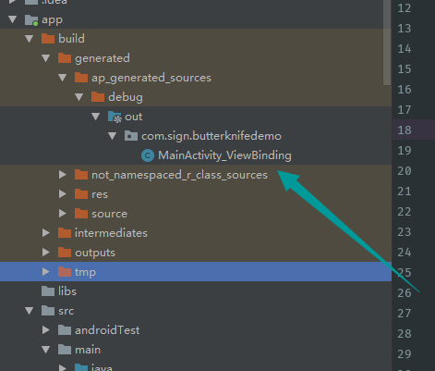Select the debug folder label
The height and width of the screenshot is (371, 435).
point(126,97)
